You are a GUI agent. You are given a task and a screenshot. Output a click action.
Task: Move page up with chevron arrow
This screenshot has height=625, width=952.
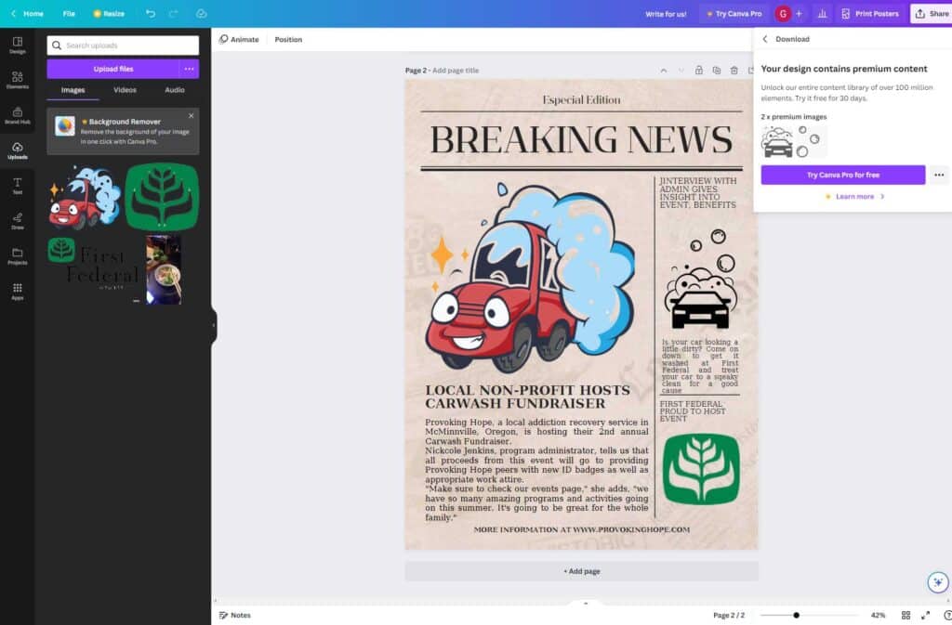coord(663,71)
